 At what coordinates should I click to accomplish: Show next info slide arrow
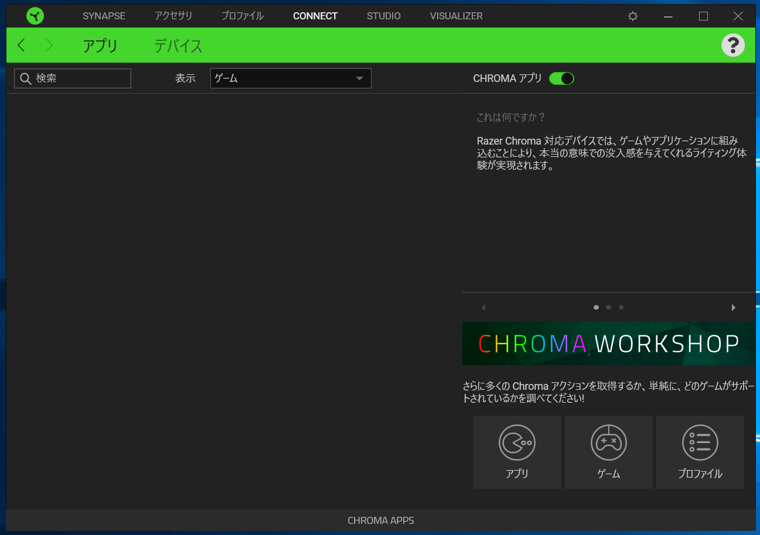[x=733, y=307]
